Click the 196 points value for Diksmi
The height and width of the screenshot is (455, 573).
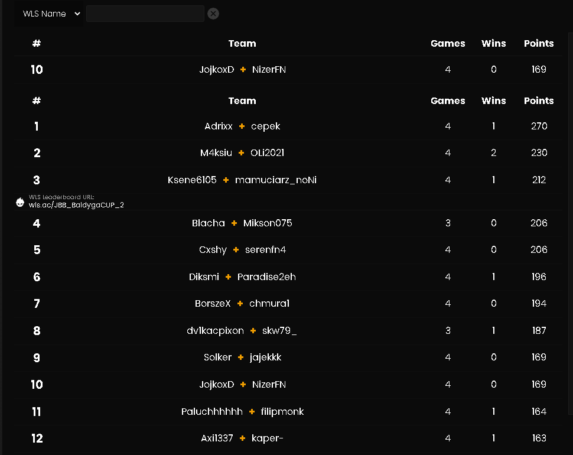(539, 277)
